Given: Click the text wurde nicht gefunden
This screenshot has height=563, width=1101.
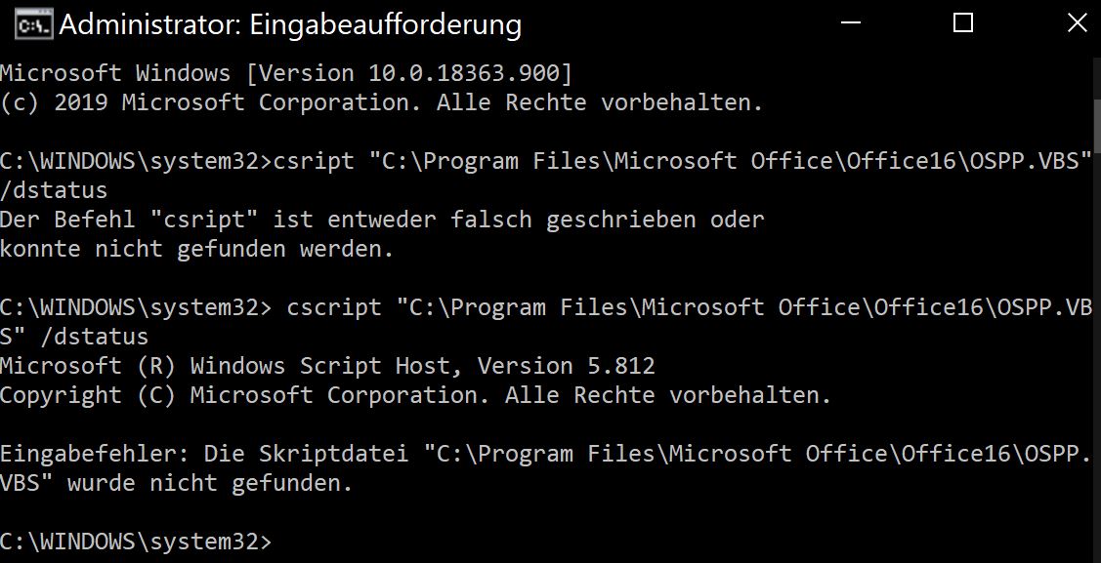Looking at the screenshot, I should (x=210, y=483).
